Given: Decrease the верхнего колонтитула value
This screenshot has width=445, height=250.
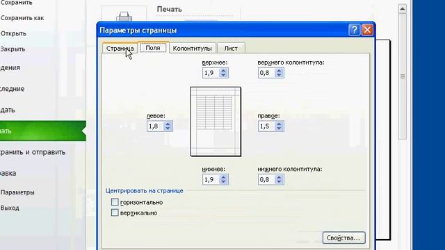Looking at the screenshot, I should click(279, 75).
